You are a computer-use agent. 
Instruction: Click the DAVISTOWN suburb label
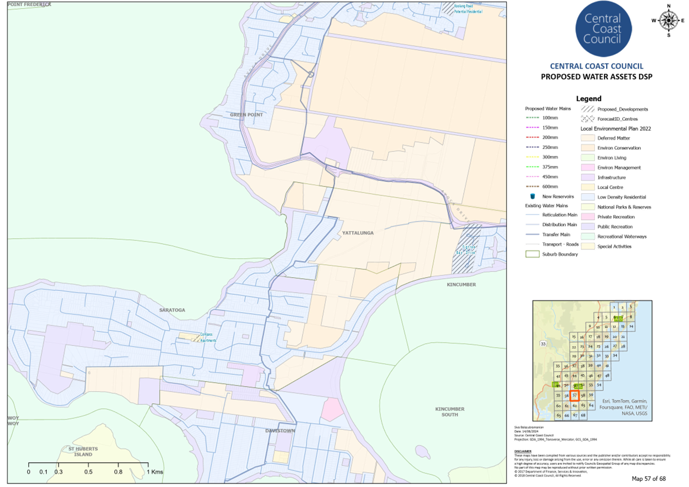pos(280,431)
